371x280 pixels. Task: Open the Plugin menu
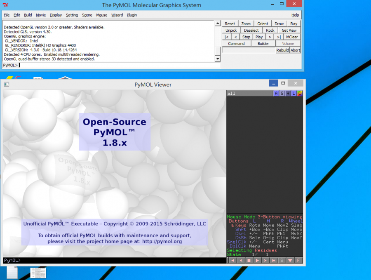pos(132,15)
